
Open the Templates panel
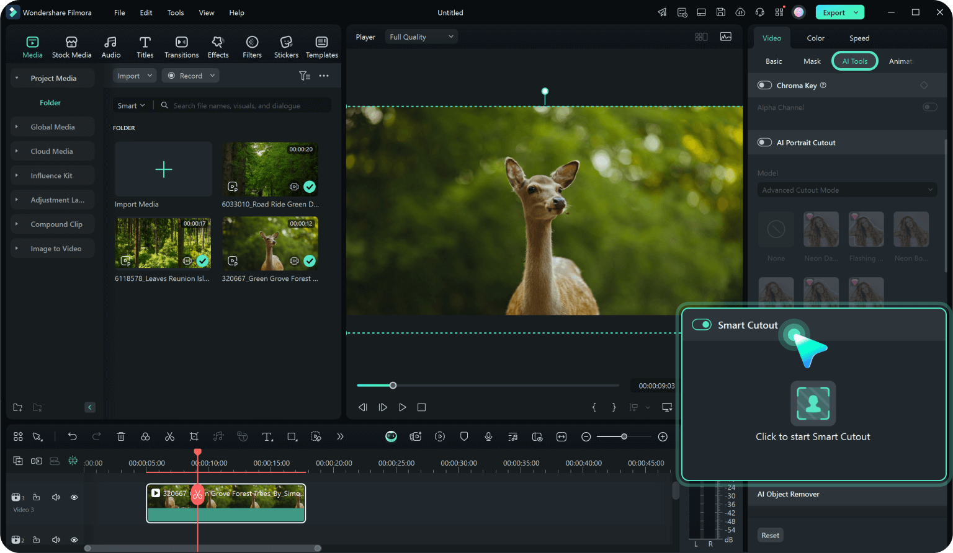tap(321, 47)
